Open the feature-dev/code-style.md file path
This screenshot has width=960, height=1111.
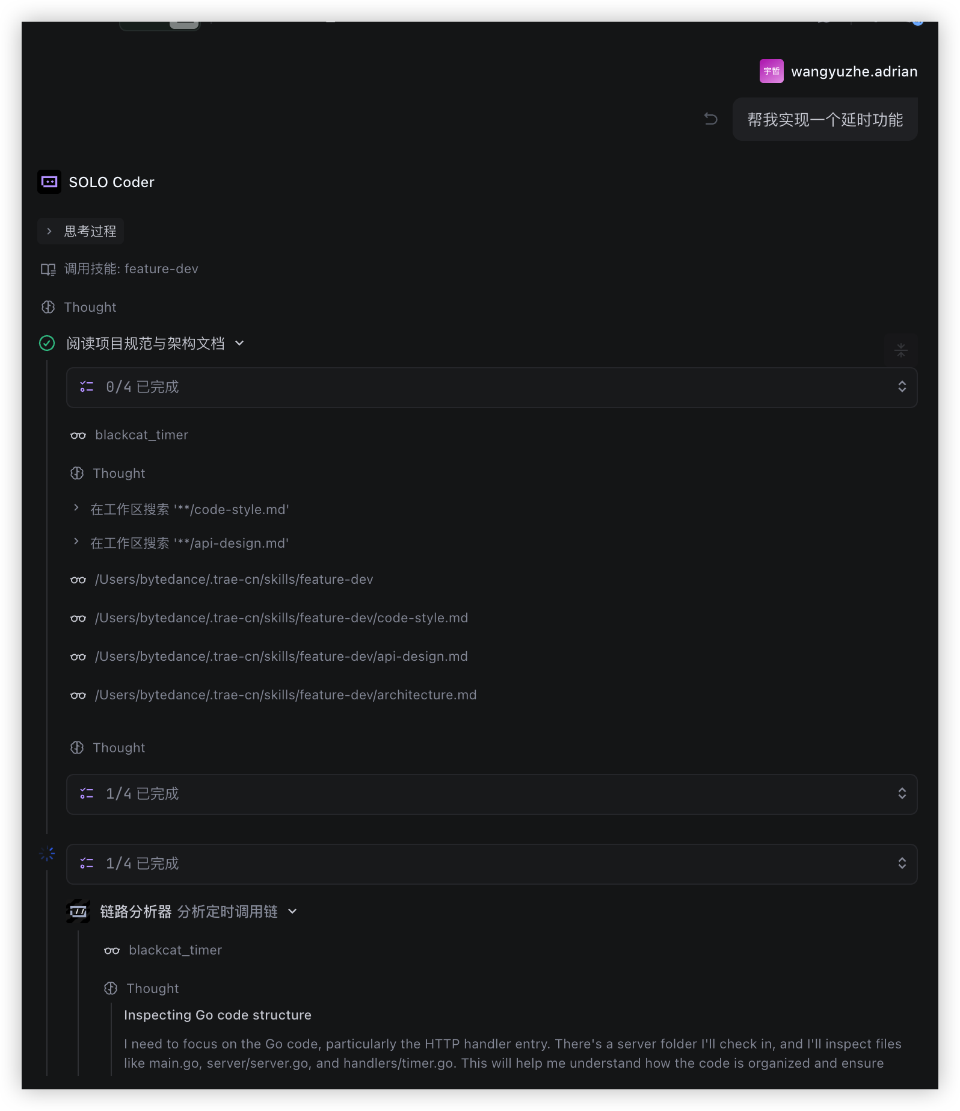tap(281, 618)
